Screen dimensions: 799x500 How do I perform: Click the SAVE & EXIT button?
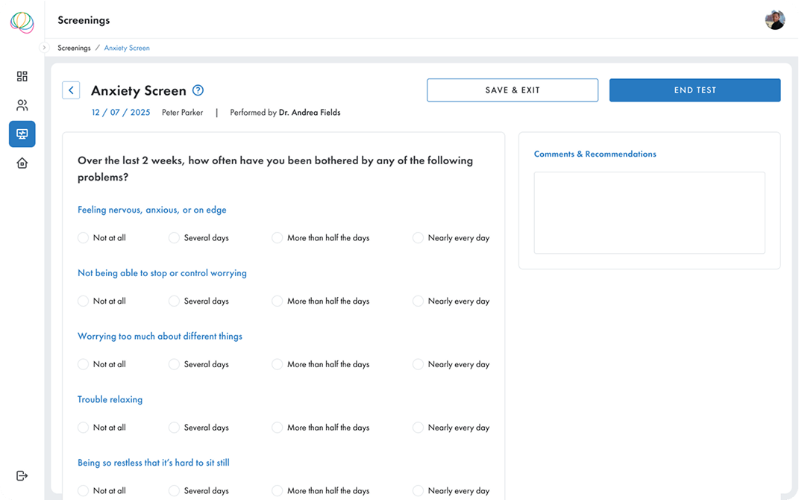512,90
